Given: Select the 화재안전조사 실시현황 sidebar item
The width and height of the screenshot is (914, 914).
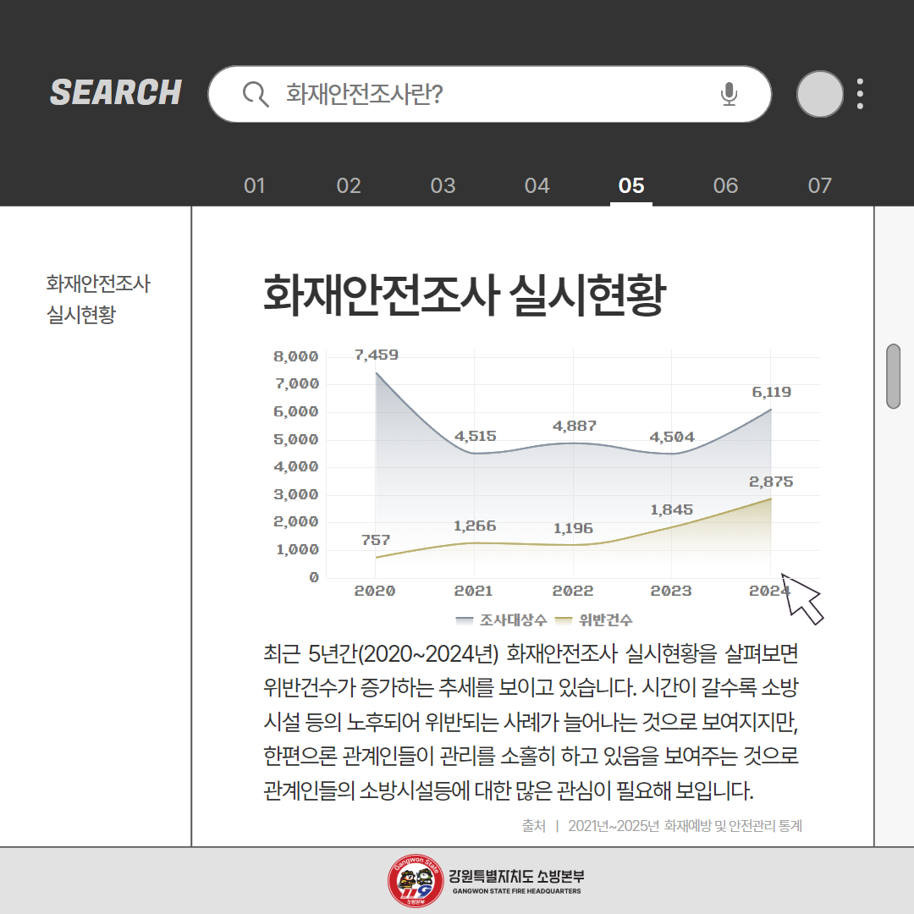Looking at the screenshot, I should [x=98, y=300].
